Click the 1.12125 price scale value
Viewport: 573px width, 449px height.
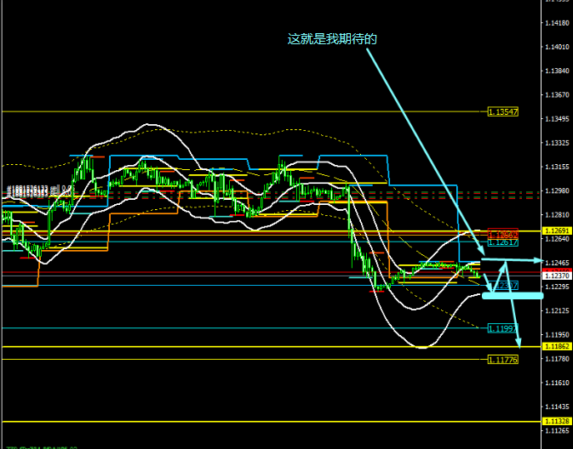(x=557, y=311)
